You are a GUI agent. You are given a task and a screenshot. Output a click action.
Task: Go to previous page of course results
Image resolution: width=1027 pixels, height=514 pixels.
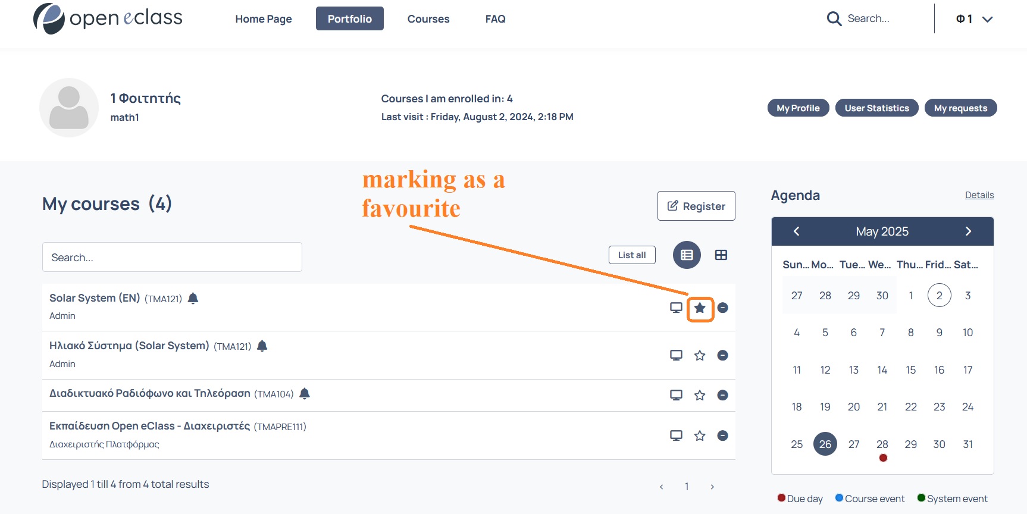pos(661,487)
